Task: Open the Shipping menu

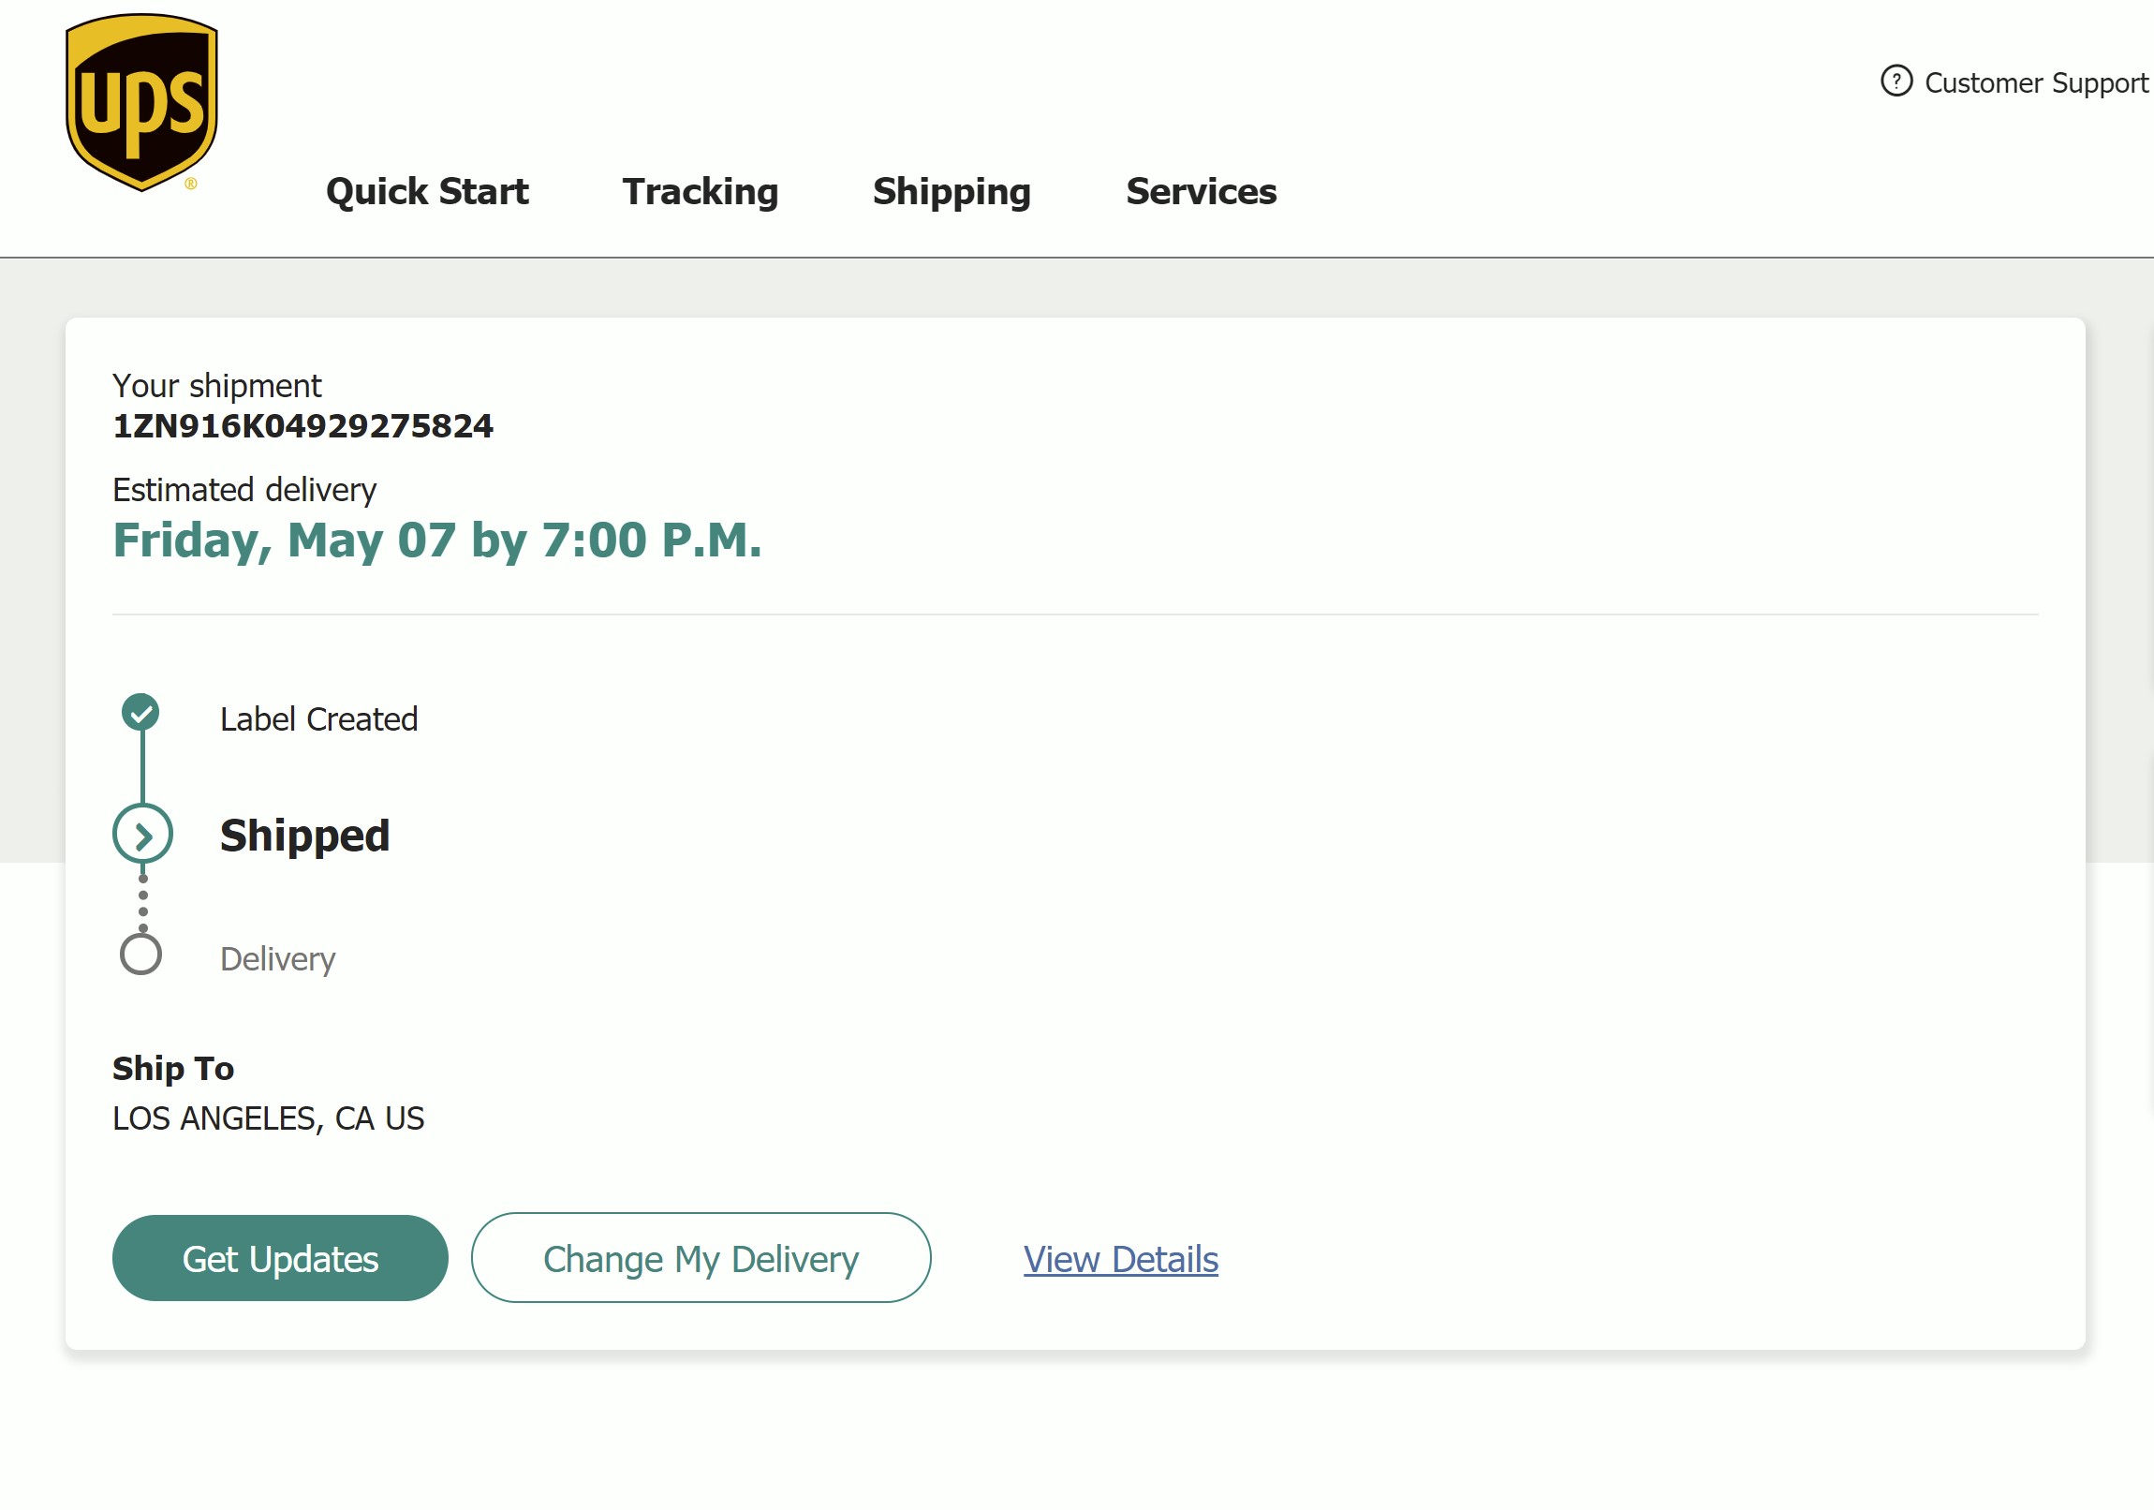Action: tap(953, 191)
